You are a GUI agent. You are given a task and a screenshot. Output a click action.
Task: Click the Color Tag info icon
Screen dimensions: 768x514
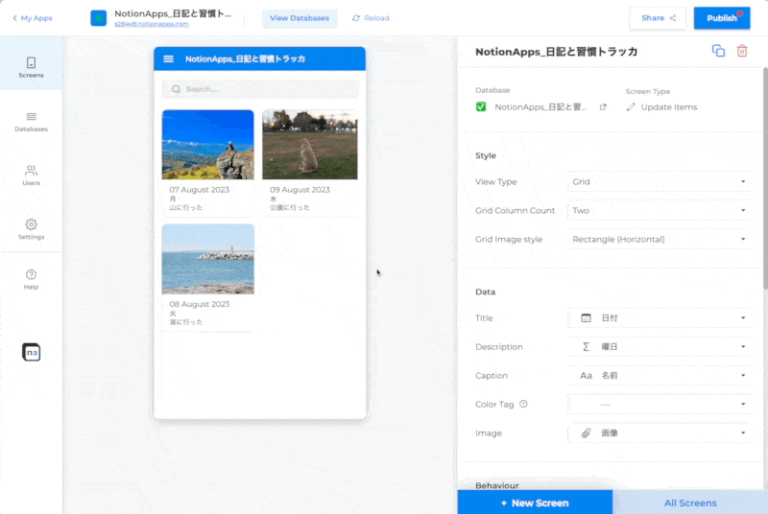pyautogui.click(x=523, y=404)
